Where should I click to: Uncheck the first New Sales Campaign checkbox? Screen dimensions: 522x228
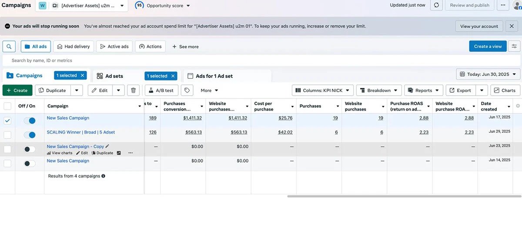coord(7,121)
